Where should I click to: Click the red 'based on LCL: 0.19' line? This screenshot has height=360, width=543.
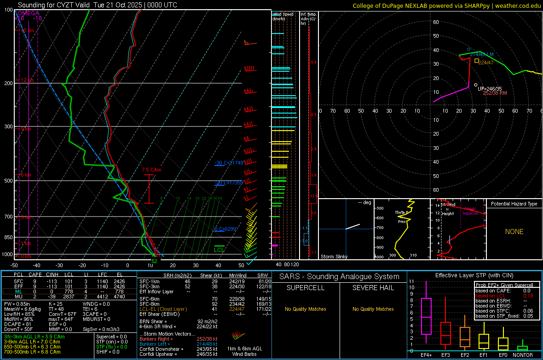click(504, 296)
